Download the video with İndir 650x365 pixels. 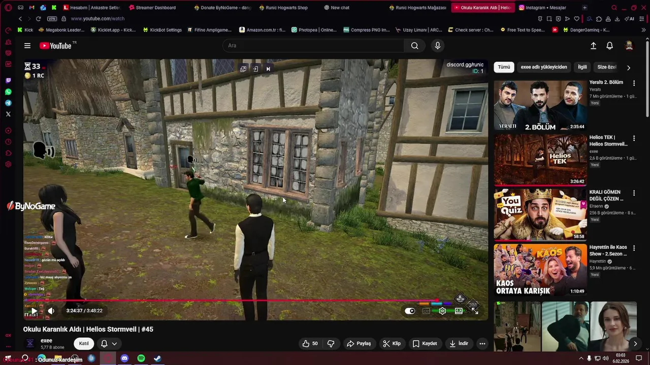459,344
